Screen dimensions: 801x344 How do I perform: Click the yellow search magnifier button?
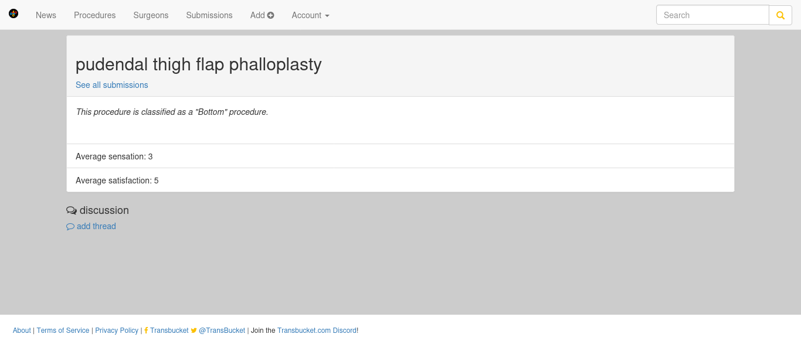click(x=780, y=15)
